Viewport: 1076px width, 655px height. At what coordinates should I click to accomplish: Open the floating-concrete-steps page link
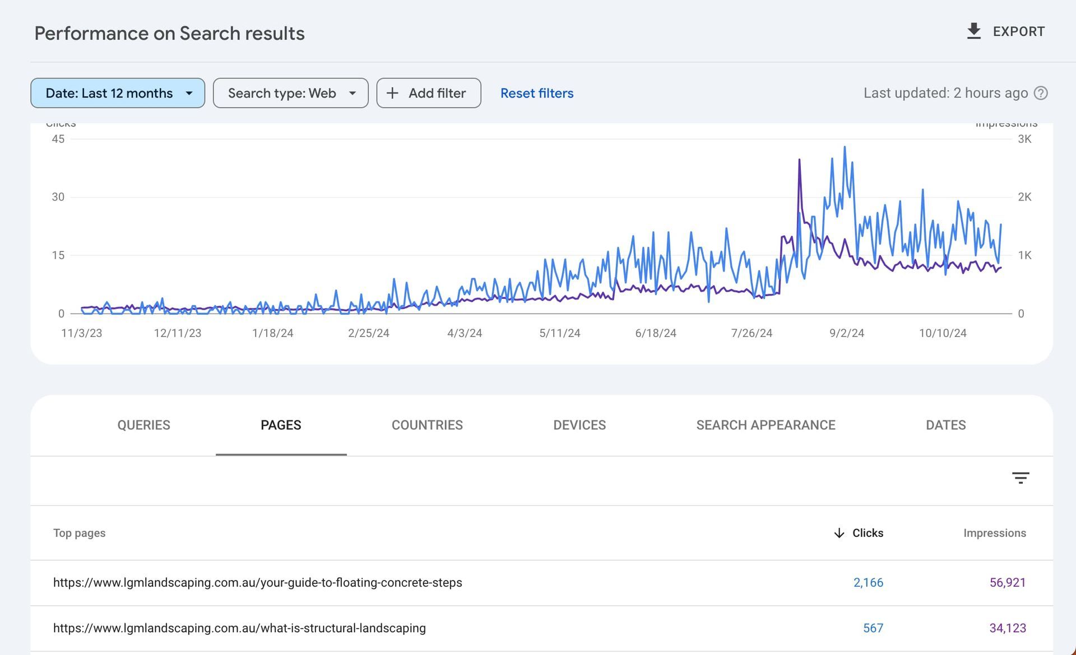point(258,582)
